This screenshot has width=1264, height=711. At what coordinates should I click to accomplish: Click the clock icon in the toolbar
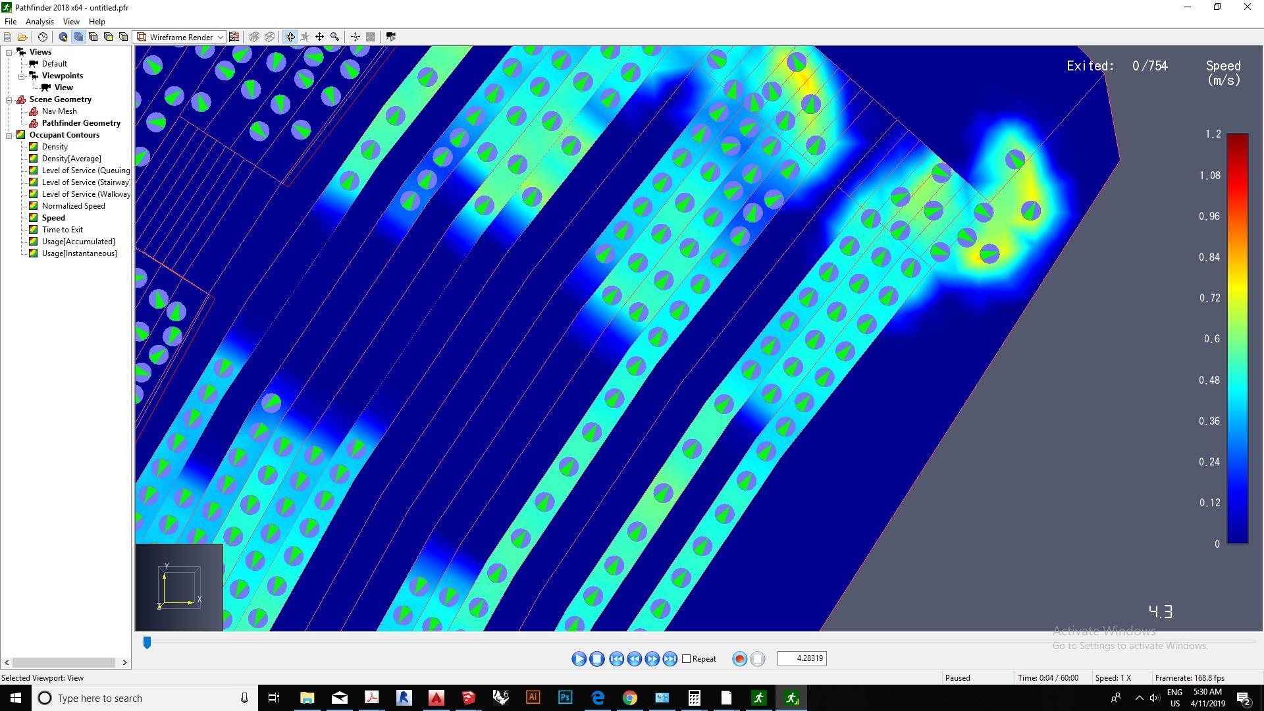click(43, 37)
